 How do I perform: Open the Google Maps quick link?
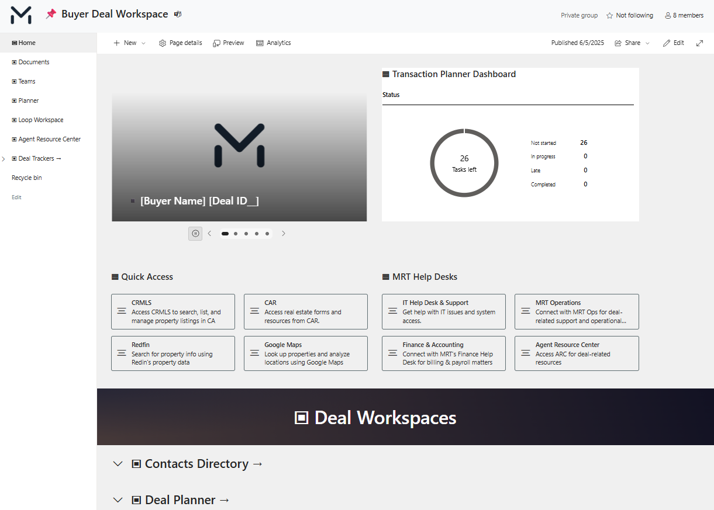pyautogui.click(x=306, y=353)
